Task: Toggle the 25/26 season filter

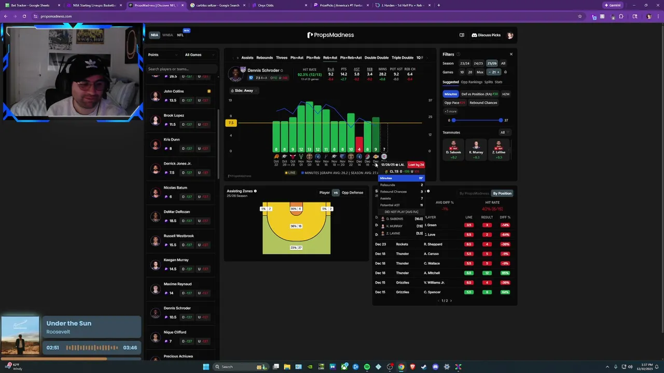Action: click(492, 63)
